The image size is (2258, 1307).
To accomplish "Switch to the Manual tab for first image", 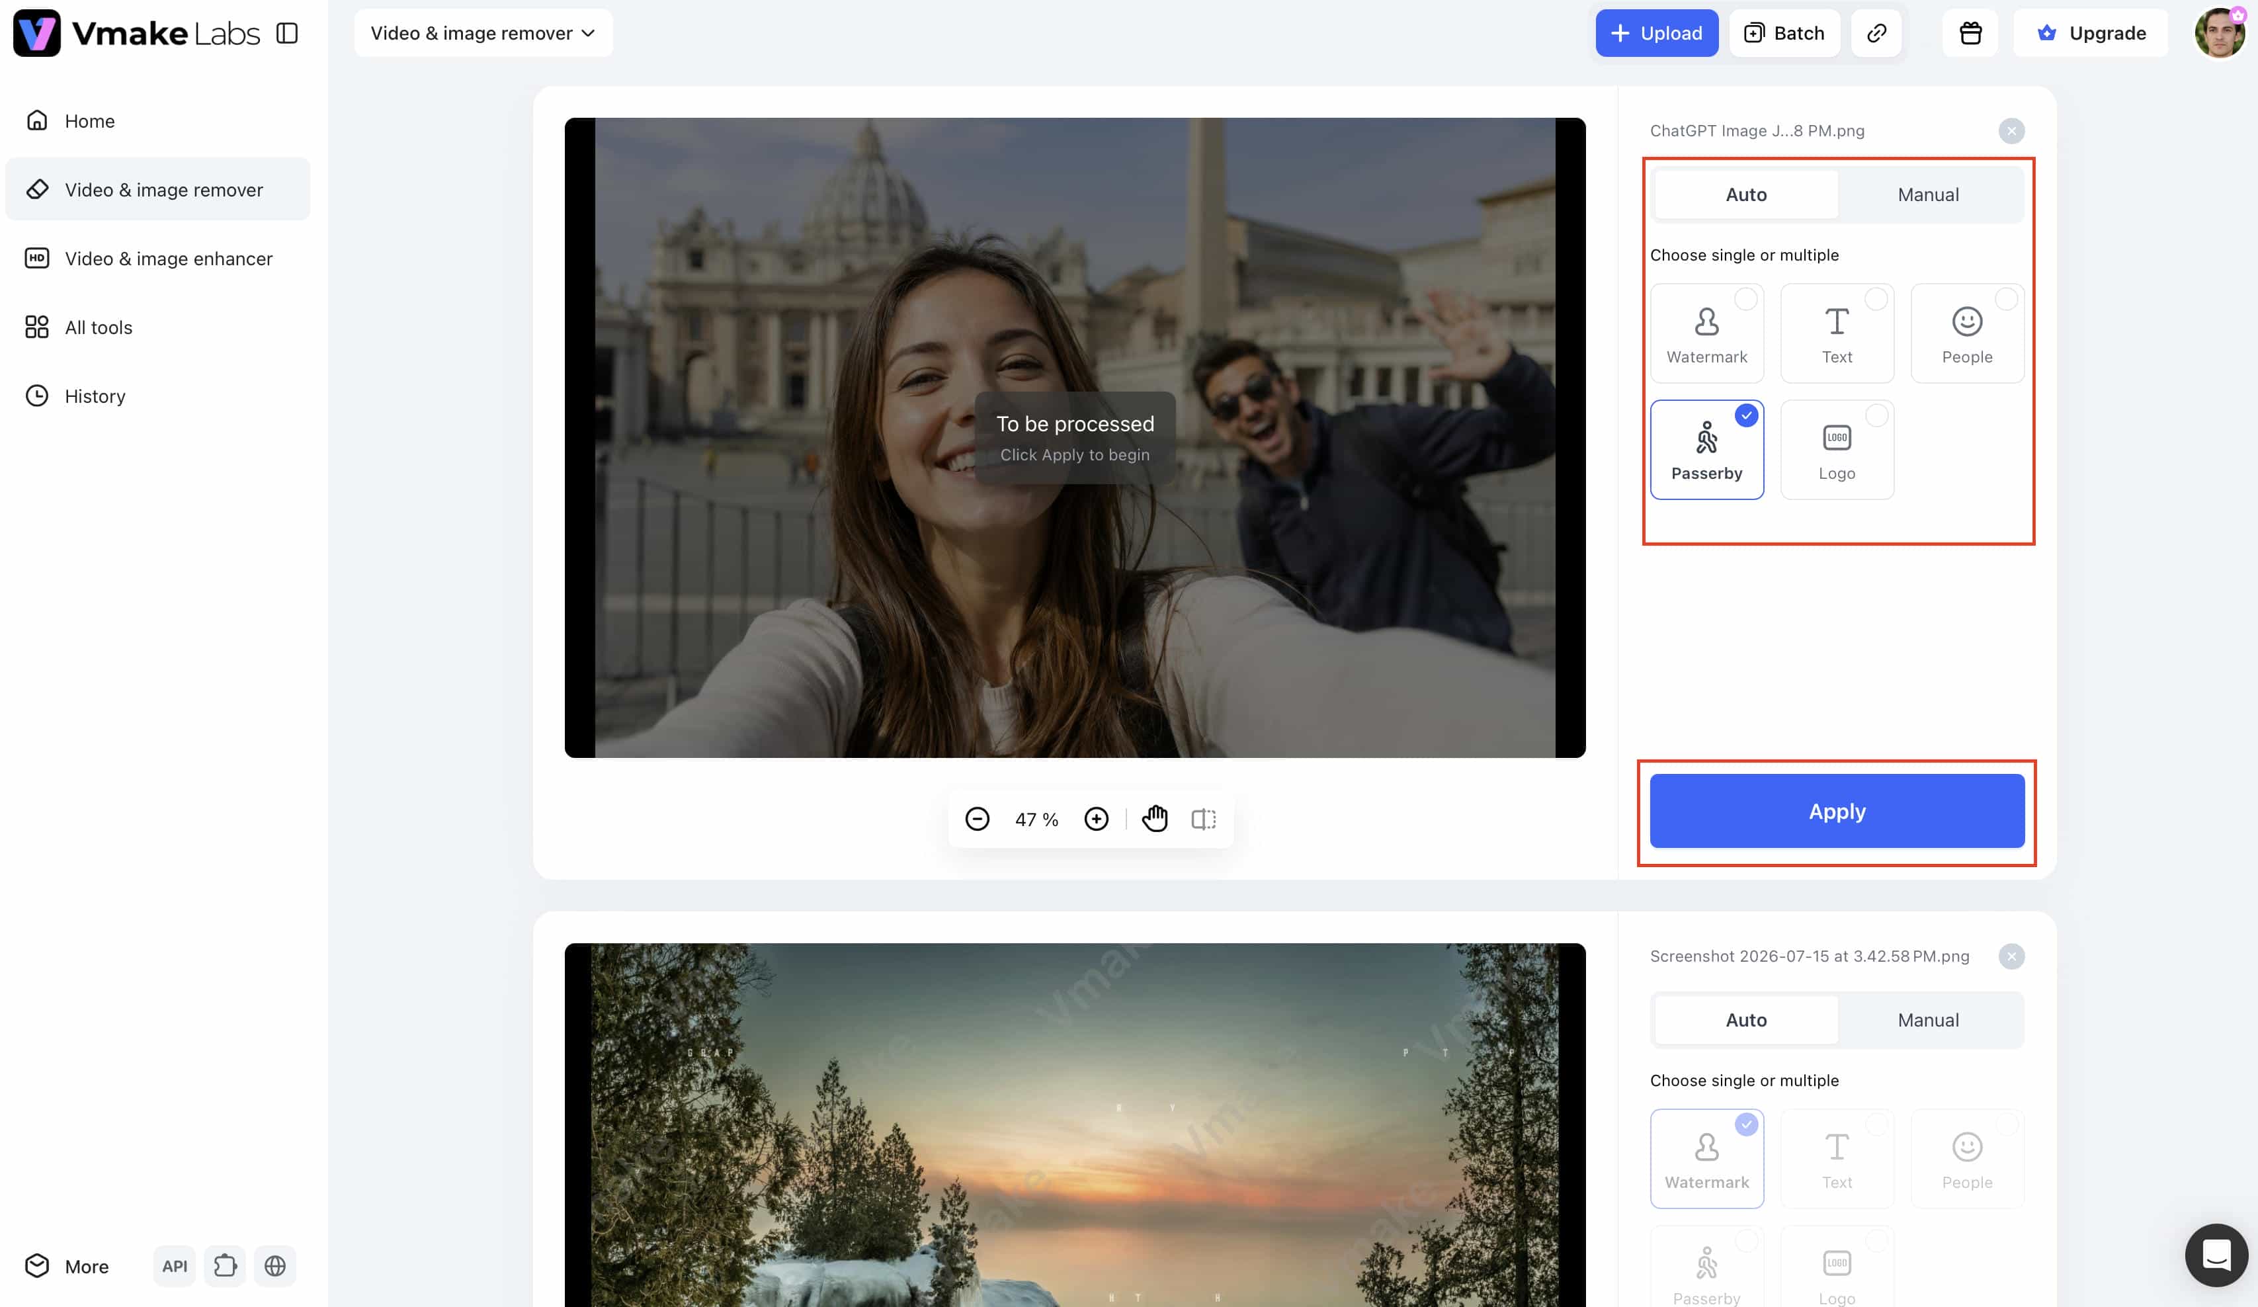I will [1928, 194].
